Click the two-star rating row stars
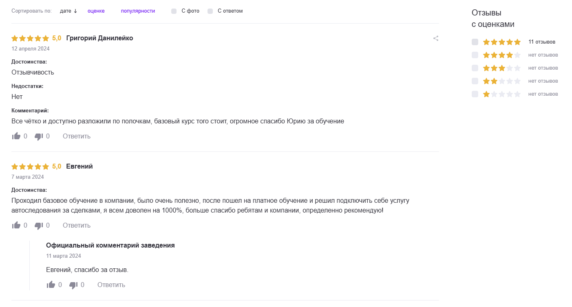Image resolution: width=572 pixels, height=307 pixels. (502, 81)
